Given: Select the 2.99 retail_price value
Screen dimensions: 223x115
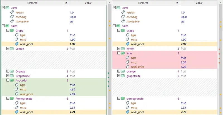Looking at the screenshot, I should pos(183,44).
